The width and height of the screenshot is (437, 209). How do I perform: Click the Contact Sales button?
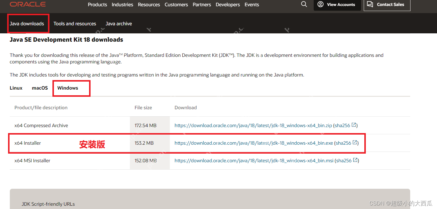(x=387, y=4)
